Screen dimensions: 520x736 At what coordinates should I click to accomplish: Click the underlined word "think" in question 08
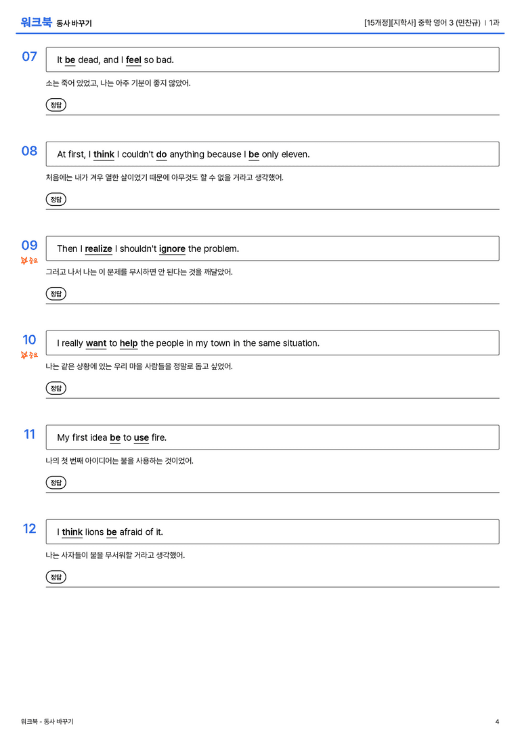[x=104, y=154]
